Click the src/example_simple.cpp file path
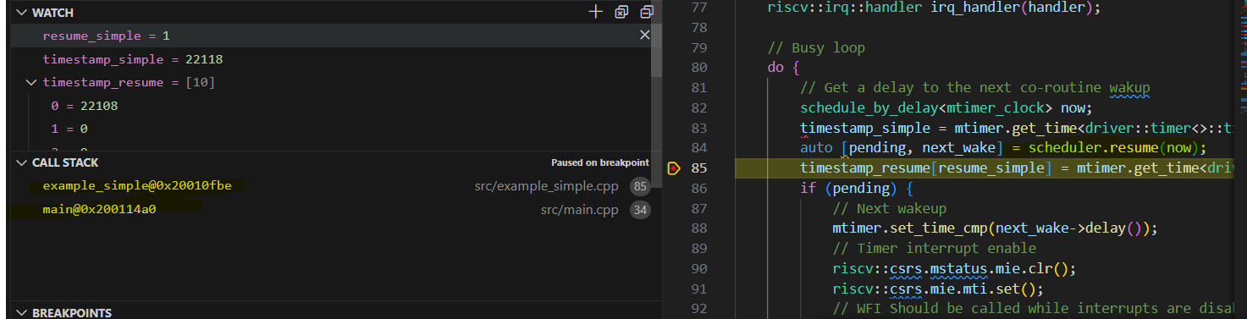 click(547, 186)
